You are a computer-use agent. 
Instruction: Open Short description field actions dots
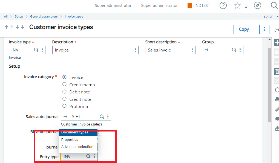(x=192, y=50)
